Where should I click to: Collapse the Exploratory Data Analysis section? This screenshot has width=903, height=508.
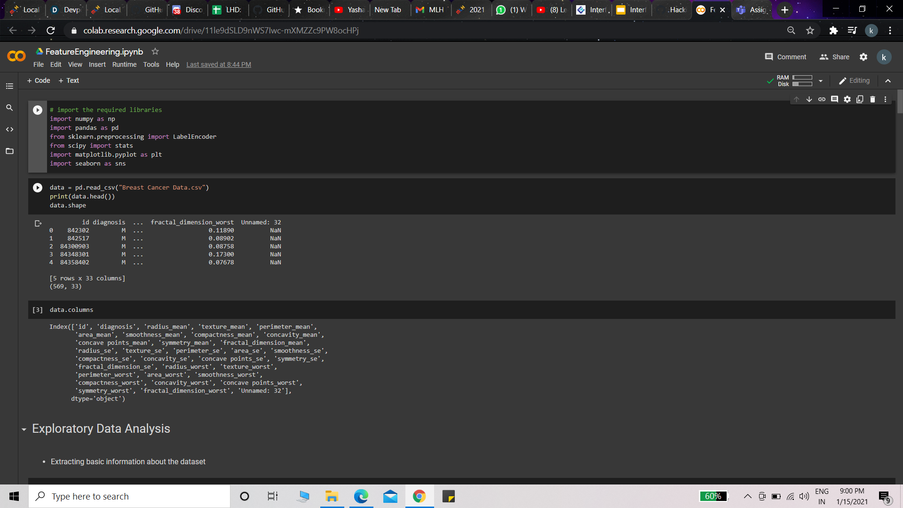24,429
